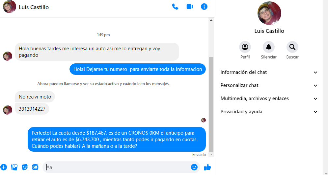Image resolution: width=328 pixels, height=175 pixels.
Task: Click Luis Castillo's name in the side panel
Action: coord(269,31)
